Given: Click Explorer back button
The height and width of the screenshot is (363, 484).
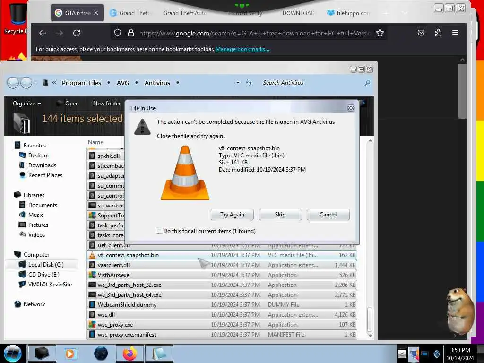Looking at the screenshot, I should [13, 83].
